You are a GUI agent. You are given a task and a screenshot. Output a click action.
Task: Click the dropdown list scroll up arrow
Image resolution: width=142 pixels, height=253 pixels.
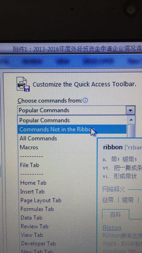[131, 120]
